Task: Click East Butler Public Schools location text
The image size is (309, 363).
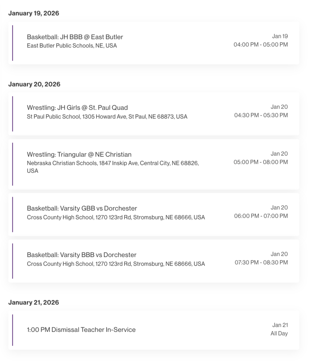Action: 72,46
